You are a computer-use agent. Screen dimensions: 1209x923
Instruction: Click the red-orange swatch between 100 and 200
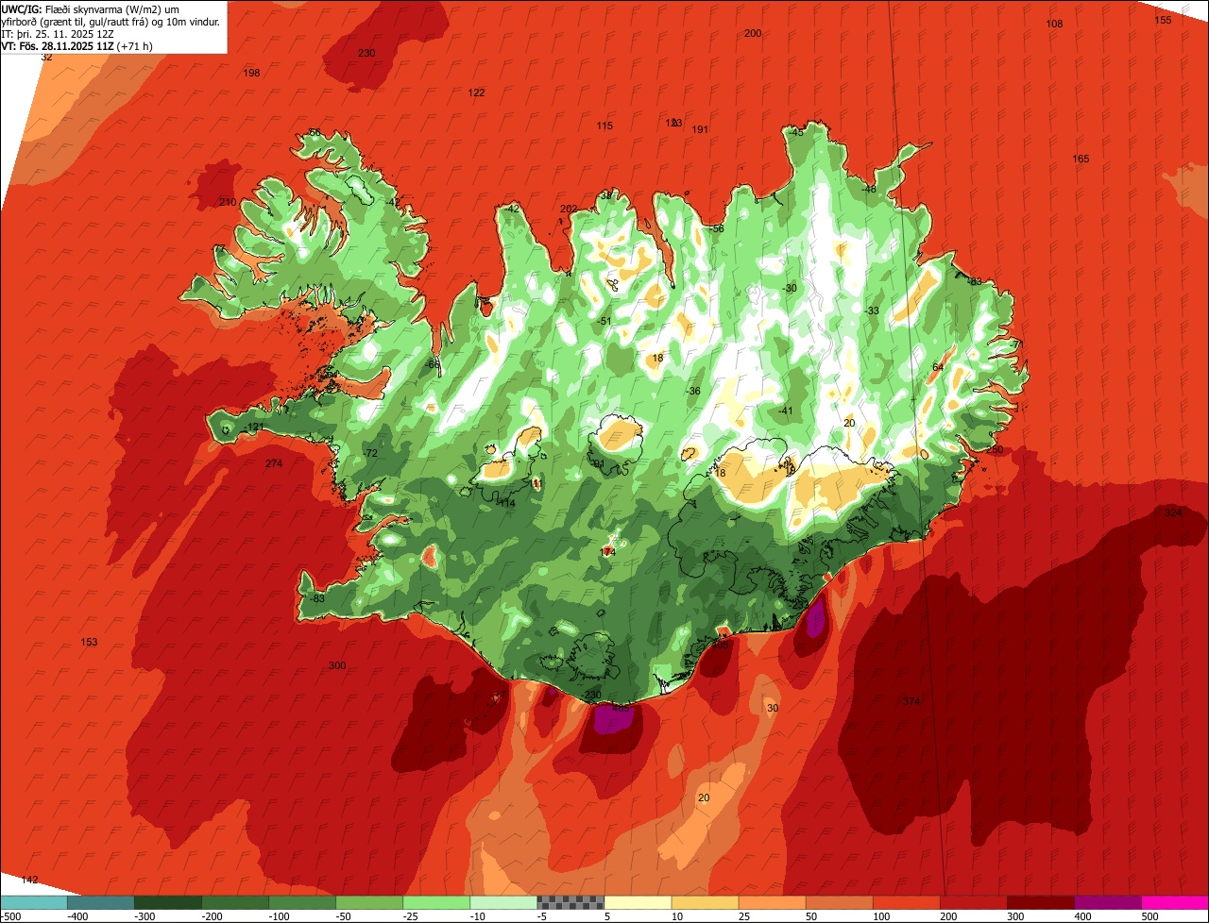[x=906, y=902]
